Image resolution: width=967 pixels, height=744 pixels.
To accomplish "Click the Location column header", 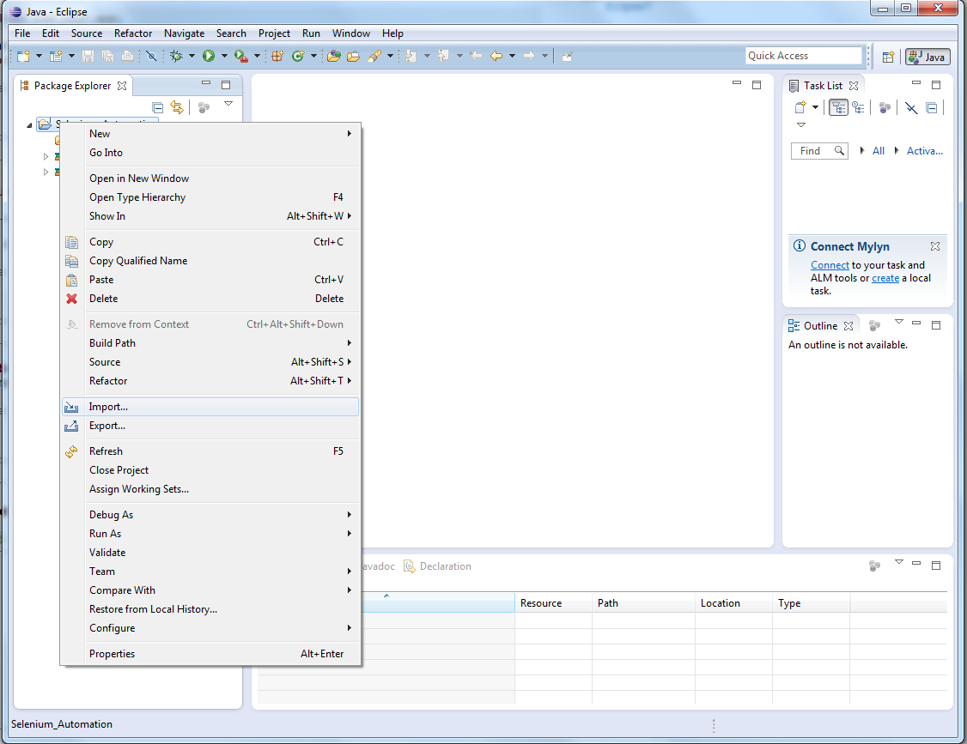I will pyautogui.click(x=733, y=603).
